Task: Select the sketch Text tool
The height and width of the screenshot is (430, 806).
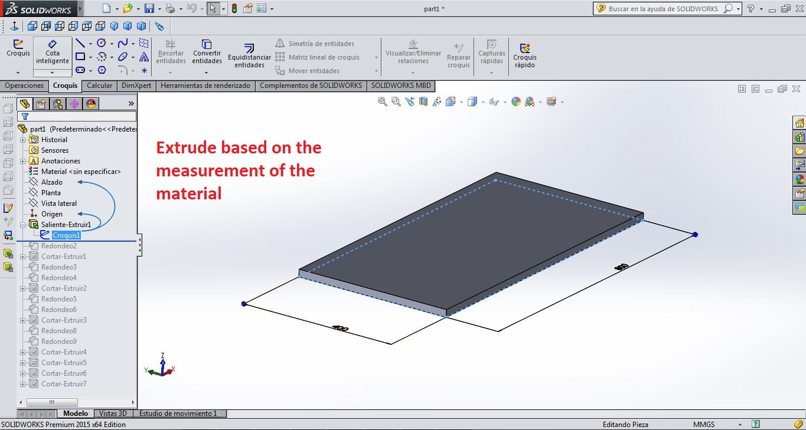Action: click(x=143, y=57)
